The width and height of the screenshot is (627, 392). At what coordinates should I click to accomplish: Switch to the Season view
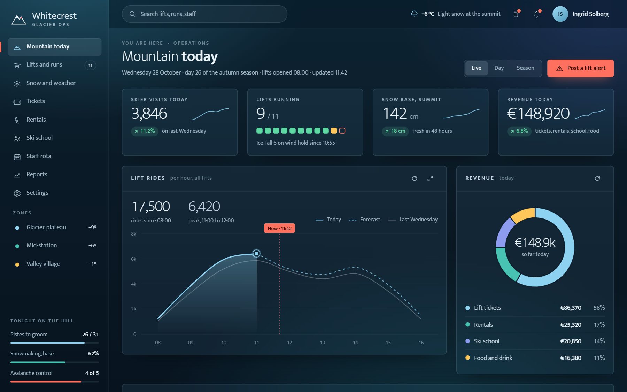coord(525,68)
